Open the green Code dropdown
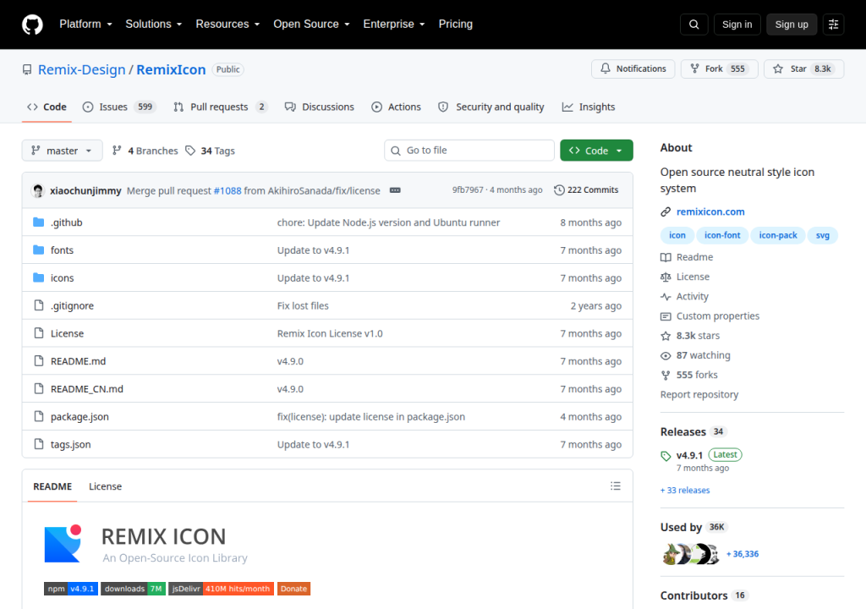Viewport: 866px width, 609px height. [596, 151]
